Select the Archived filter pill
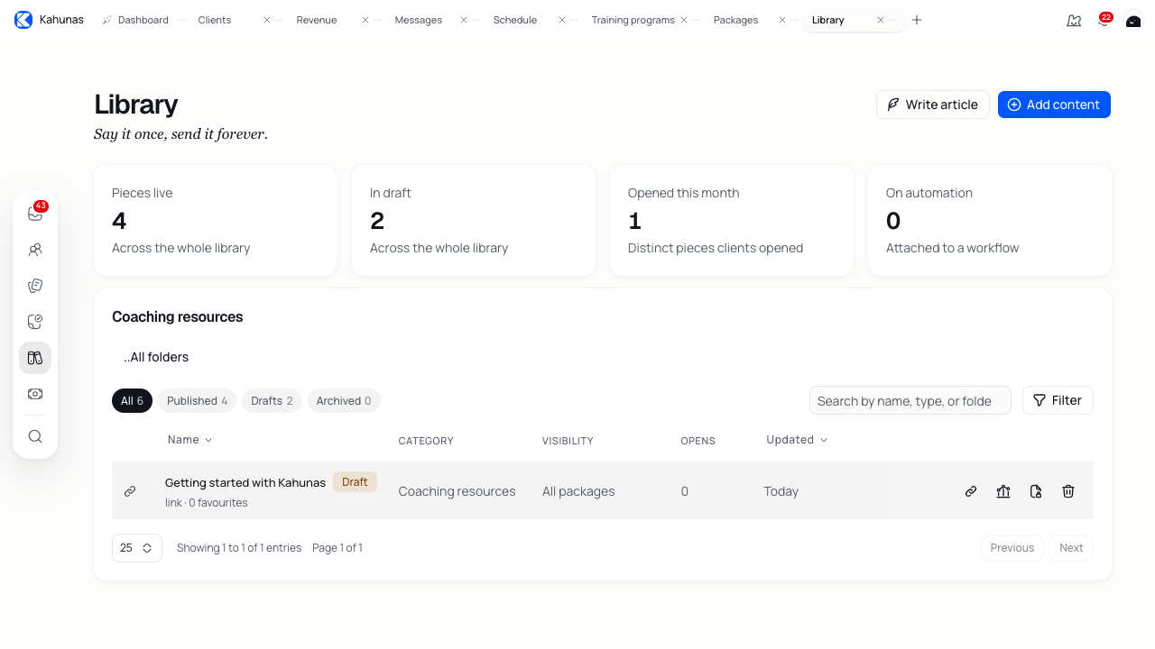Viewport: 1155px width, 649px height. point(344,401)
